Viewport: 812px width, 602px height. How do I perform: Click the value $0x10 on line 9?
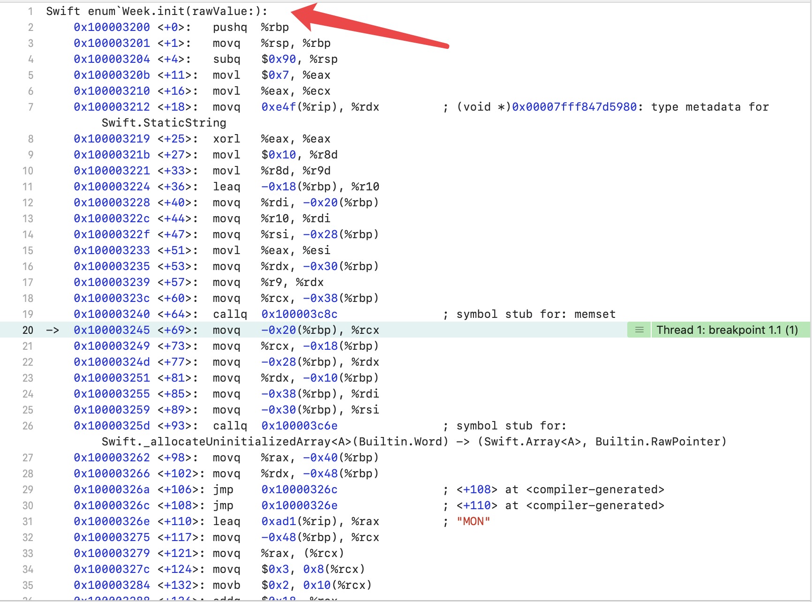278,155
